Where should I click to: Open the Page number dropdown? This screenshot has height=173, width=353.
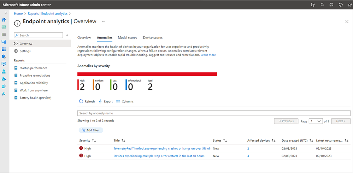click(x=316, y=121)
